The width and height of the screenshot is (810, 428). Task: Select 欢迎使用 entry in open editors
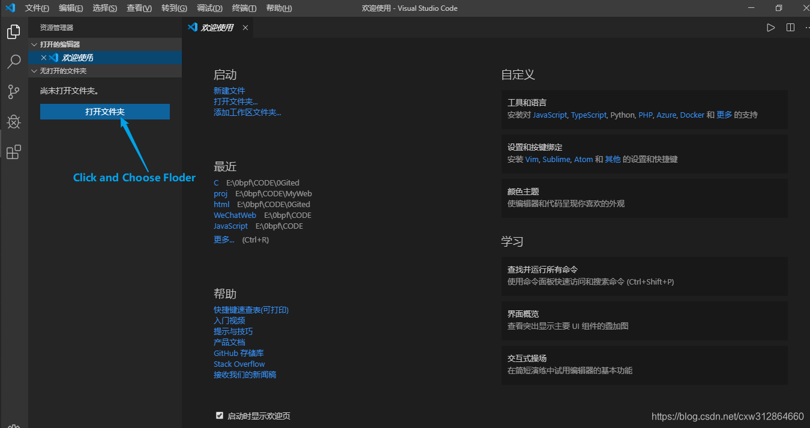[105, 58]
